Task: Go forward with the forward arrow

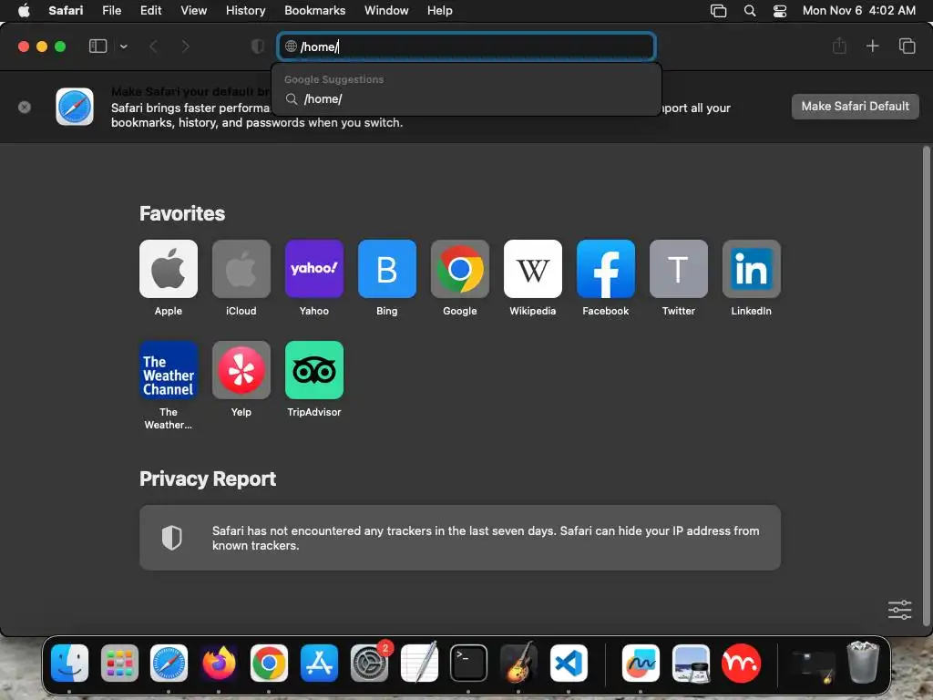Action: pyautogui.click(x=185, y=46)
